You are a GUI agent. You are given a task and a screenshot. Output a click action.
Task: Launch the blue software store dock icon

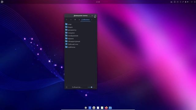tap(90, 108)
